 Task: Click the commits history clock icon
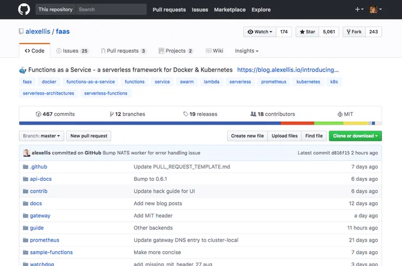[x=38, y=114]
